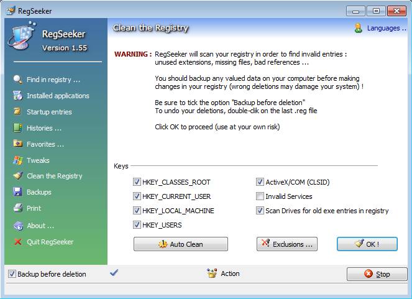Image resolution: width=412 pixels, height=299 pixels.
Task: Open Installed applications section
Action: pyautogui.click(x=58, y=96)
